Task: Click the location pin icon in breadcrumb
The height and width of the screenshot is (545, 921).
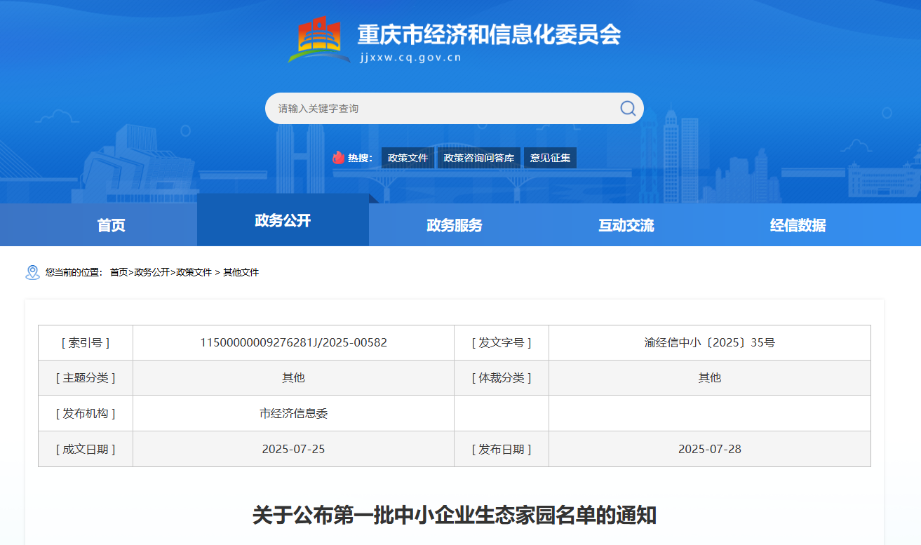Action: (32, 272)
